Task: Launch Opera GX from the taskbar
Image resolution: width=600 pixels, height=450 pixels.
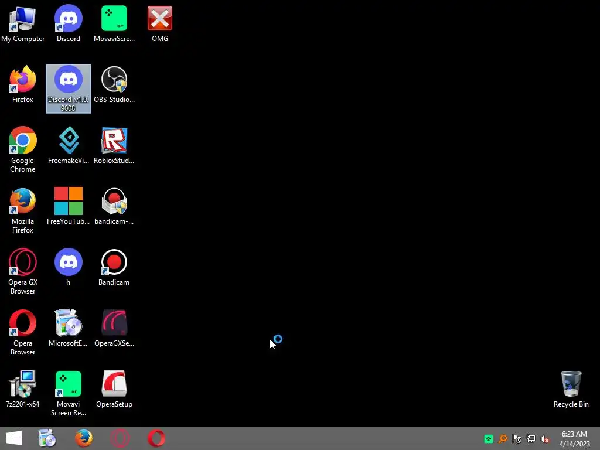Action: 120,438
